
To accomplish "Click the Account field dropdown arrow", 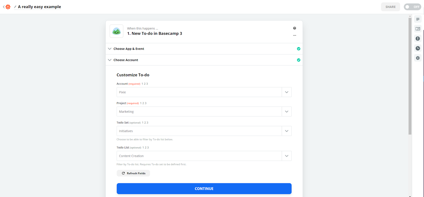I will [286, 92].
